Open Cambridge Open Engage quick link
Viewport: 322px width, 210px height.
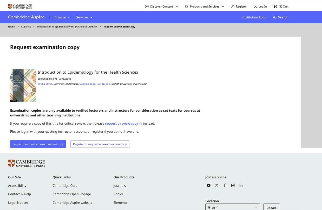[72, 194]
